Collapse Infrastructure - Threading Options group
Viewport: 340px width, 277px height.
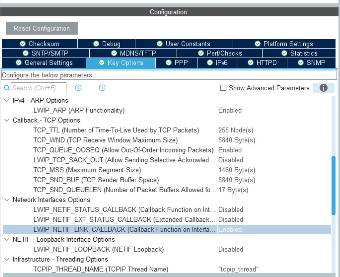[7, 259]
